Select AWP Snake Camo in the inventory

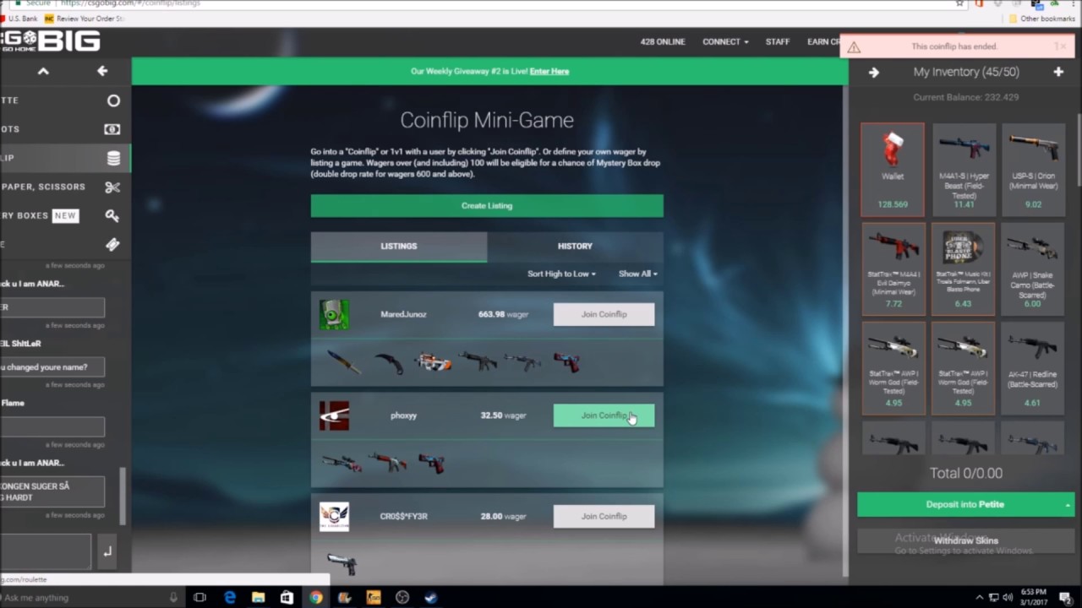tap(1033, 269)
